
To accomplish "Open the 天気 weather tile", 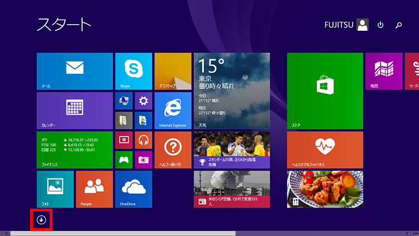I will pos(232,91).
